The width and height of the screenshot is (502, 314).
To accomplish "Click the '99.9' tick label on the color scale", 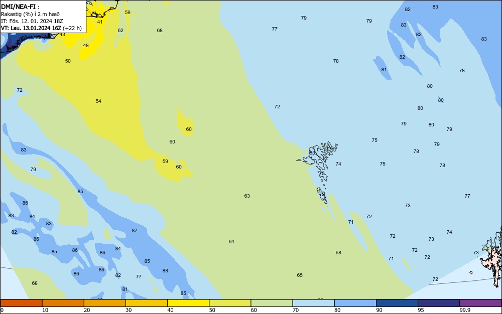I will click(x=465, y=310).
